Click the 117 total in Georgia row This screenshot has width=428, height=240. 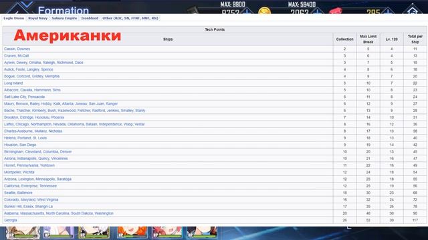pyautogui.click(x=415, y=220)
